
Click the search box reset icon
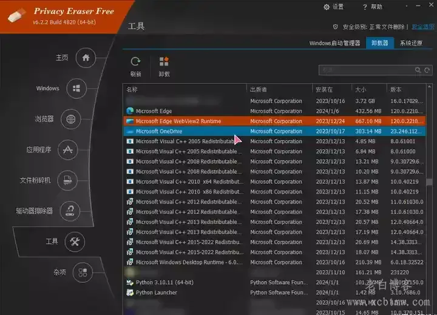click(427, 70)
